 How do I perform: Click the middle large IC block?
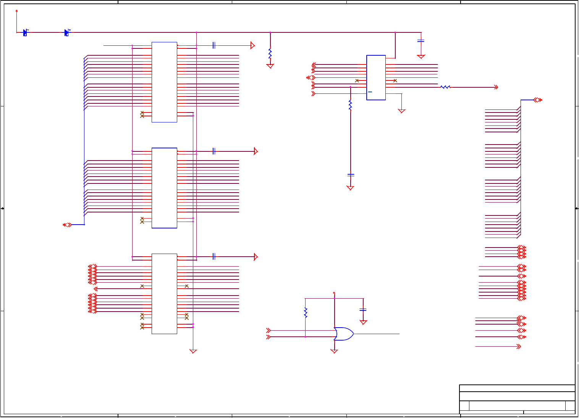coord(164,188)
